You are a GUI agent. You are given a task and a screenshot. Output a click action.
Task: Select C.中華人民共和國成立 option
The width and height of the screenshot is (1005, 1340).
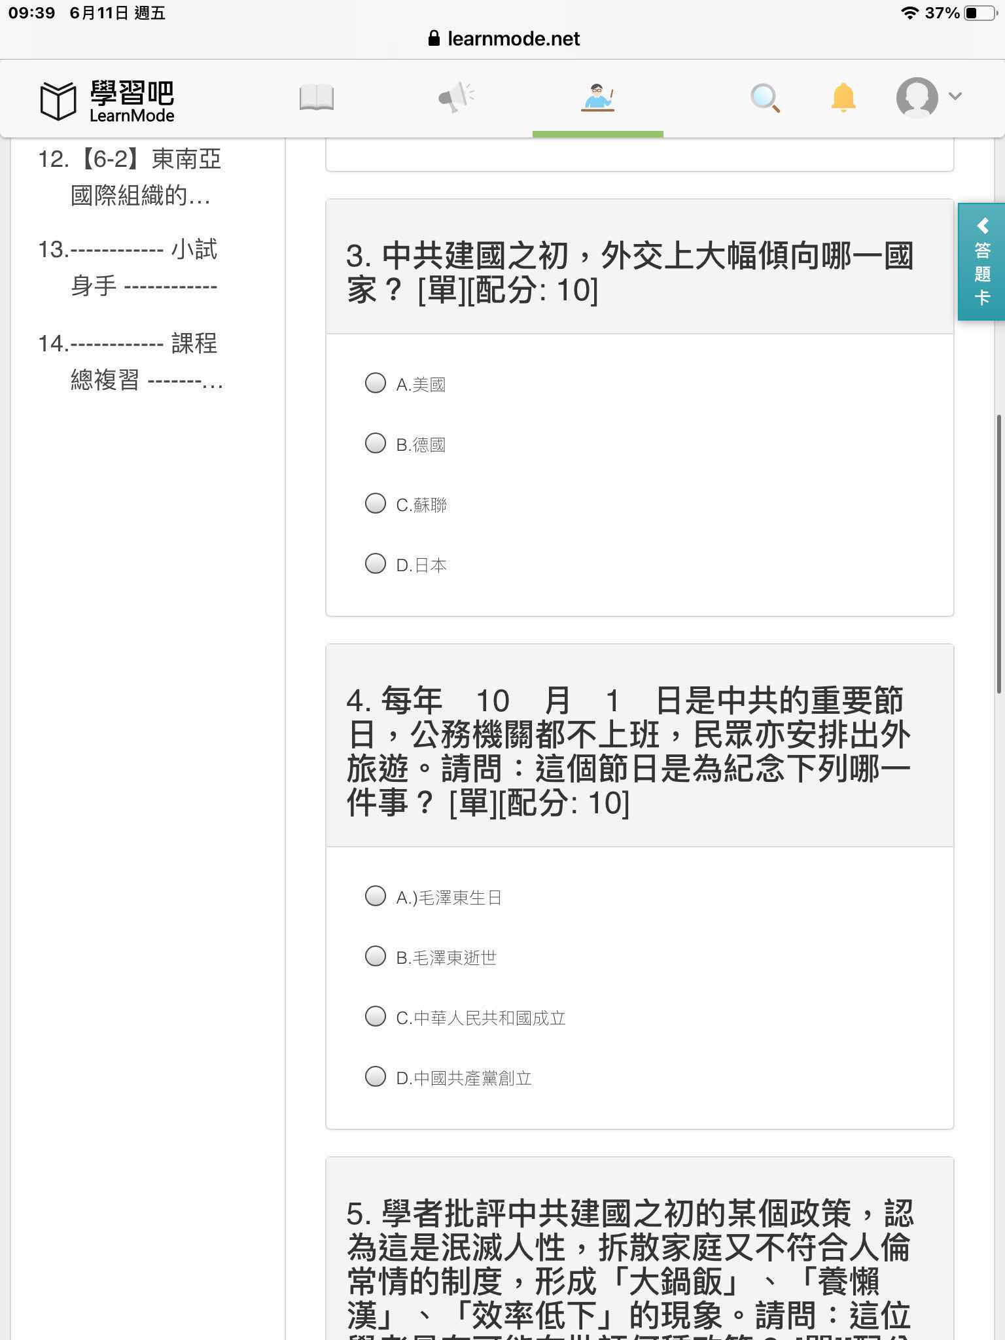(x=375, y=1017)
